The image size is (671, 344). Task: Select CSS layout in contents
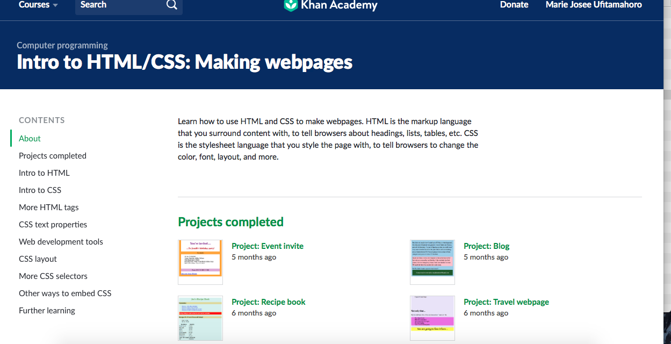[38, 259]
